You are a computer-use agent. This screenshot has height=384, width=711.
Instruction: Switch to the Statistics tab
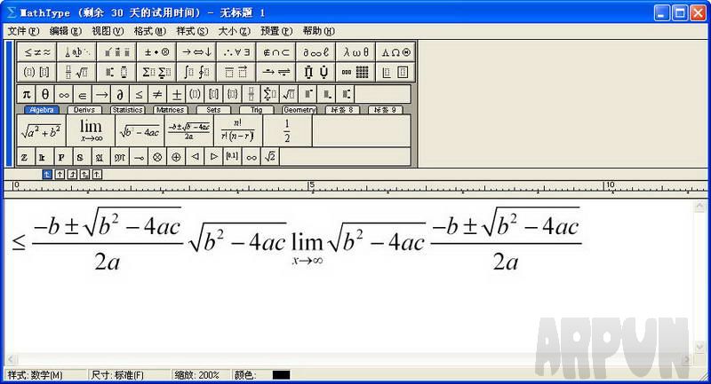[x=127, y=110]
